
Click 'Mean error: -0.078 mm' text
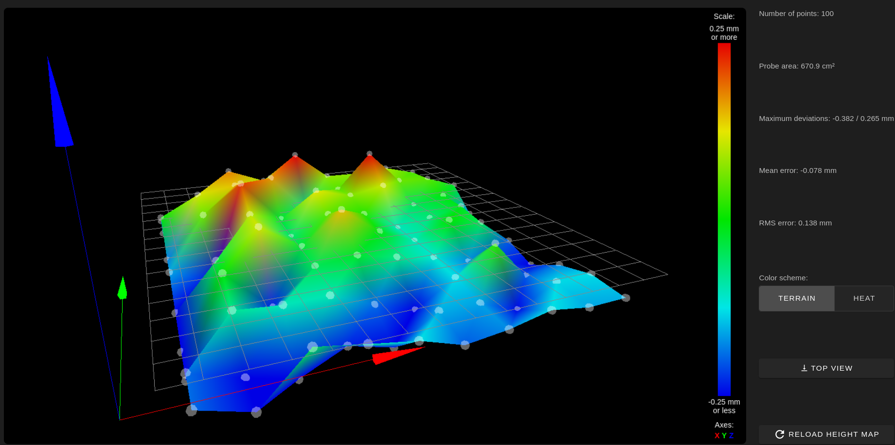click(x=798, y=171)
